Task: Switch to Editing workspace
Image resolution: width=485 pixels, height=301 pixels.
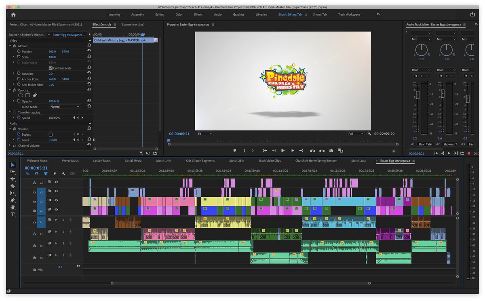Action: click(160, 15)
